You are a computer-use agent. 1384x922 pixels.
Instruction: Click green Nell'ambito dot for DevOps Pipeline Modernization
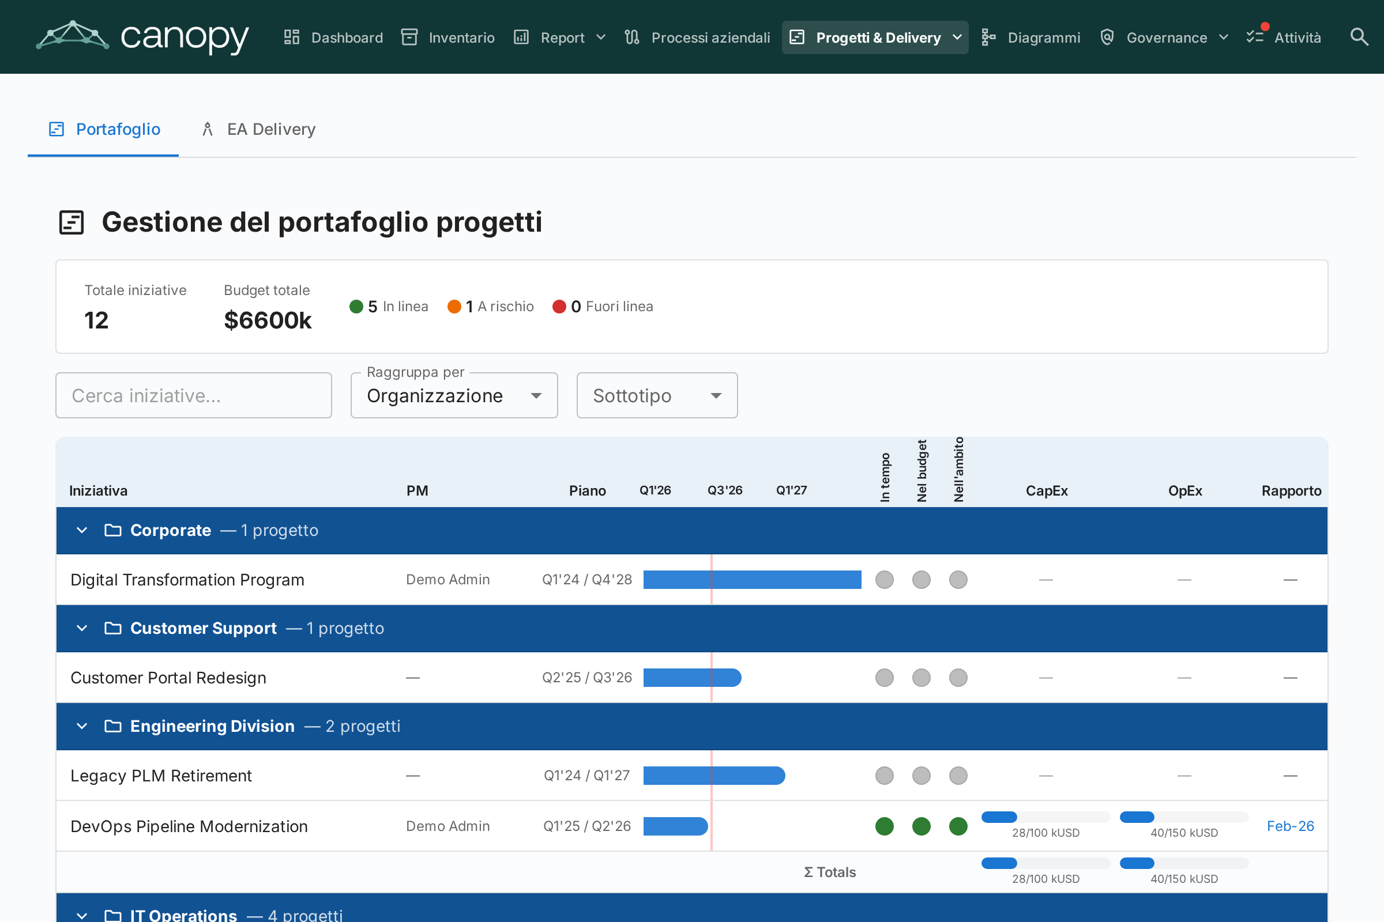(x=958, y=826)
